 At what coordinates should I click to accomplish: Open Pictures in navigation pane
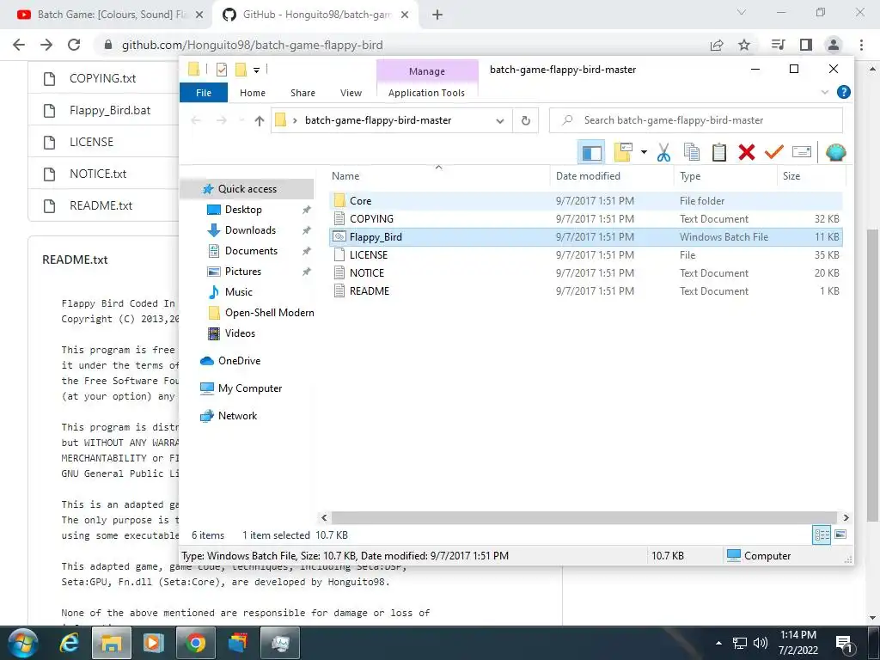click(242, 272)
